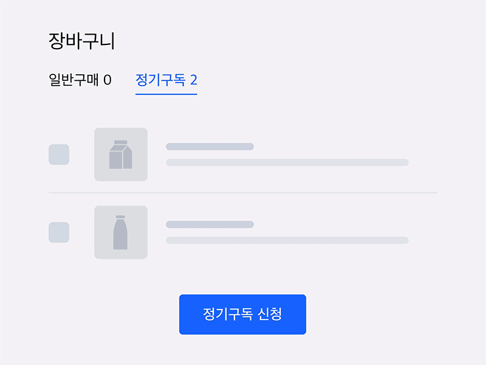The image size is (486, 365).
Task: Switch to the 일반구매 tab
Action: 80,80
